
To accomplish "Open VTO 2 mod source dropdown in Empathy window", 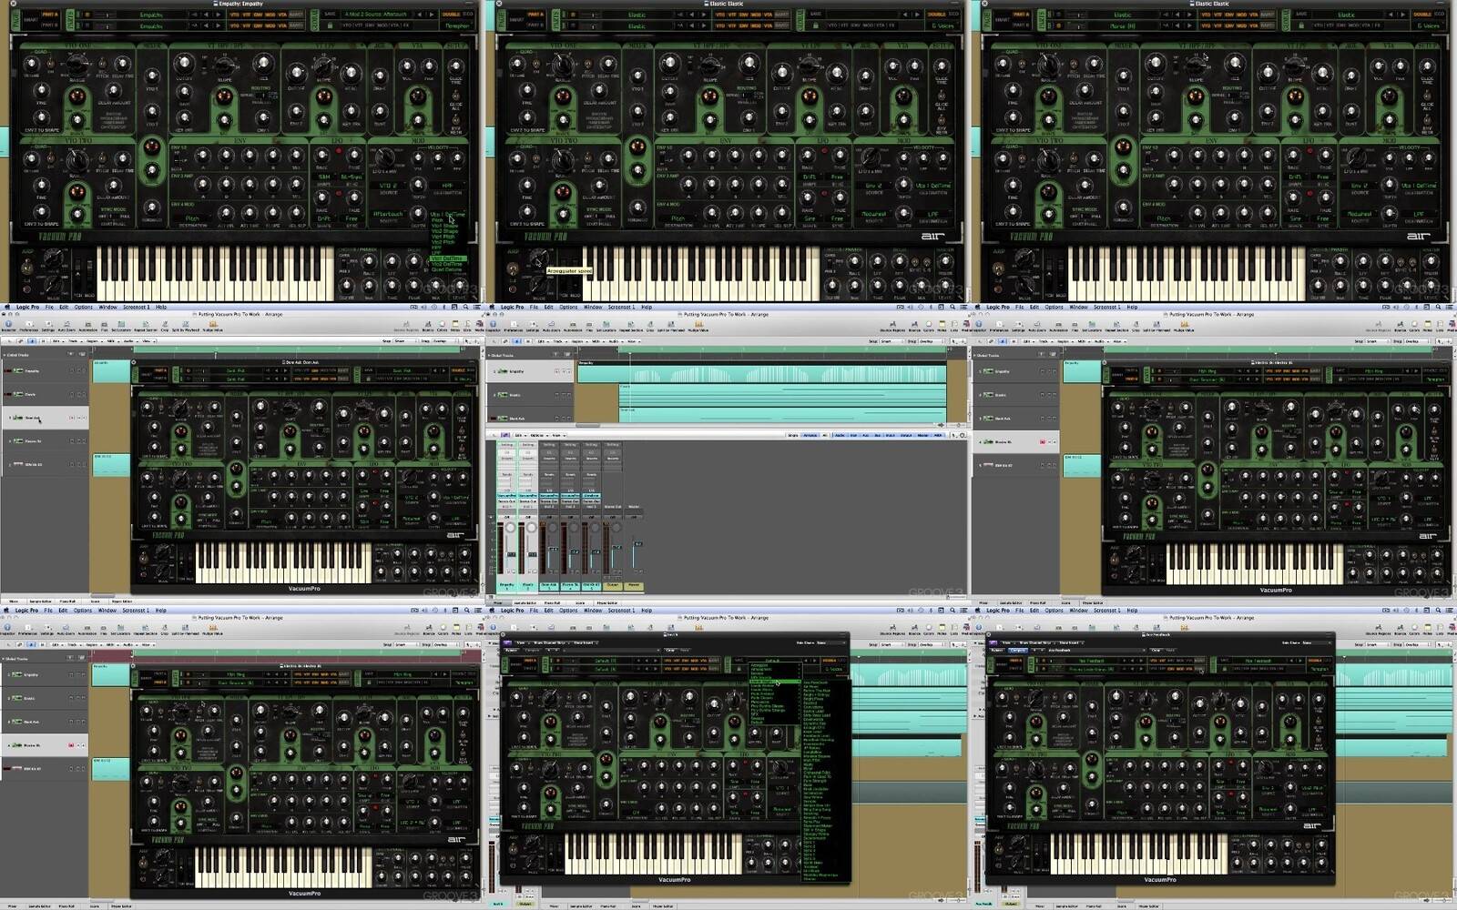I will [x=389, y=185].
